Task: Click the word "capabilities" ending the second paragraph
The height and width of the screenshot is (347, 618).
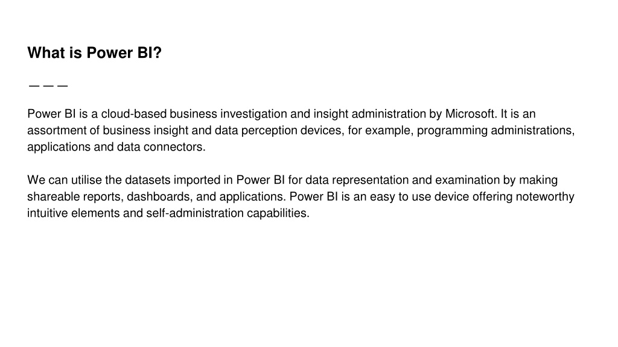Action: [x=276, y=213]
